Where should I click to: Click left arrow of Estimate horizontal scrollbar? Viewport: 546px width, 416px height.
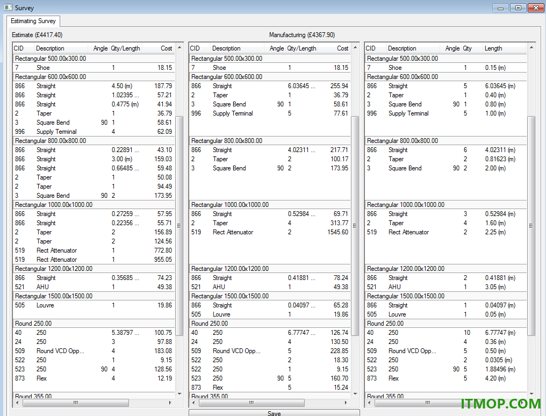pos(17,403)
